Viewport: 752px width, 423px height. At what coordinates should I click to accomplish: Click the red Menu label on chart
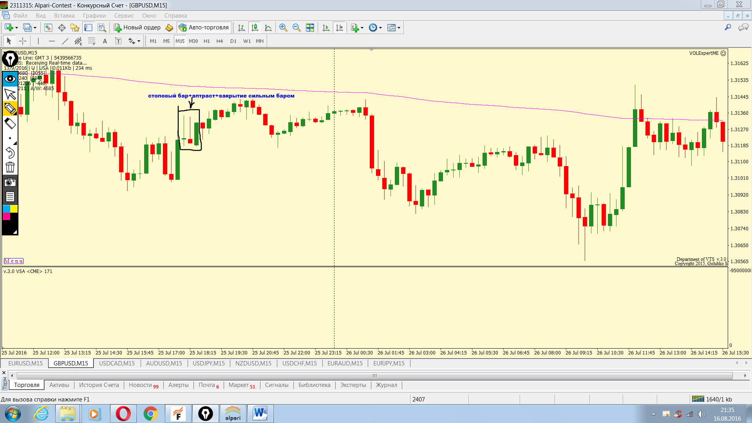point(14,261)
